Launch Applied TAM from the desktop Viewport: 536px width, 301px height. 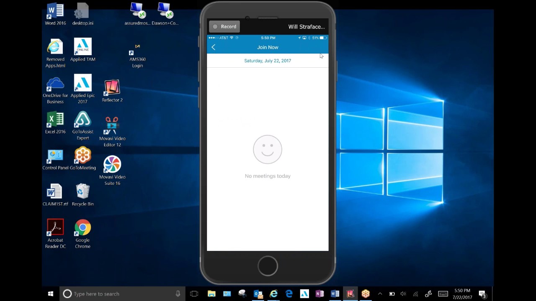coord(82,50)
